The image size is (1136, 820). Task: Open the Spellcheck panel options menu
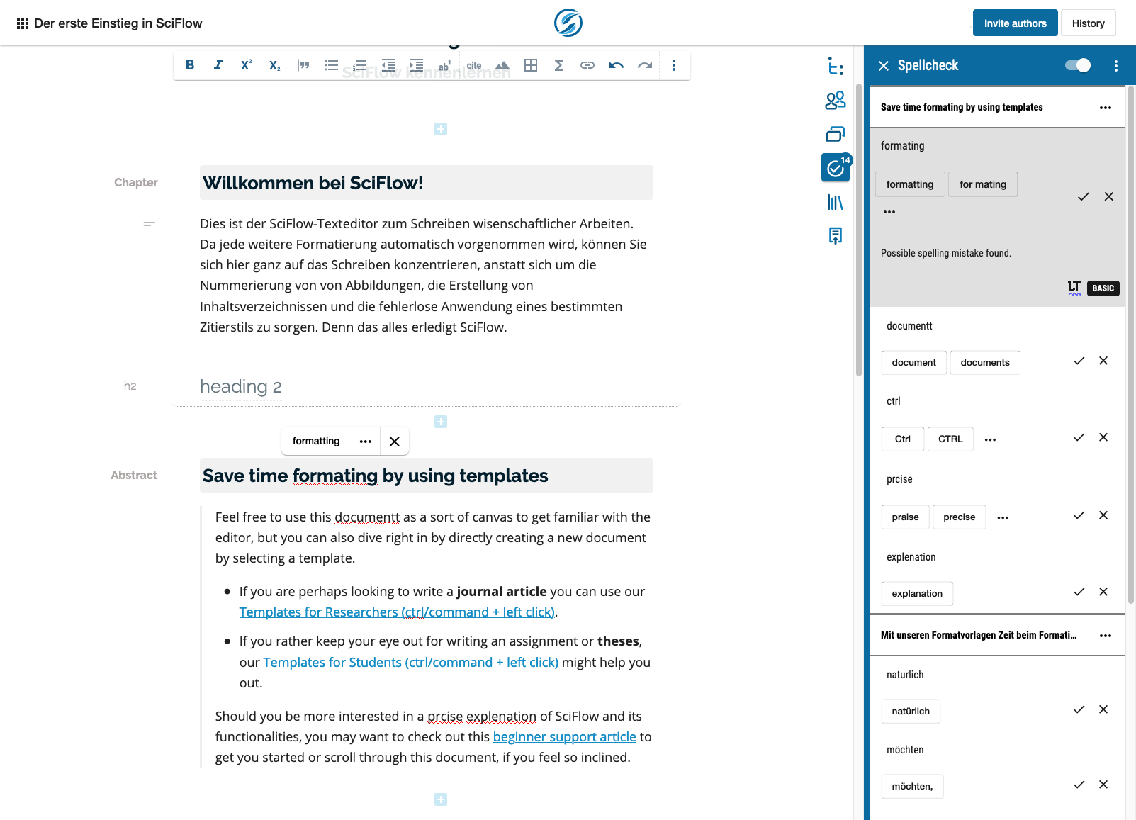point(1115,65)
